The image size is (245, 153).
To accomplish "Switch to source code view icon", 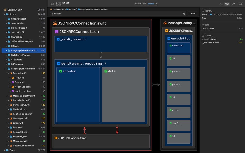I will 233,4.
